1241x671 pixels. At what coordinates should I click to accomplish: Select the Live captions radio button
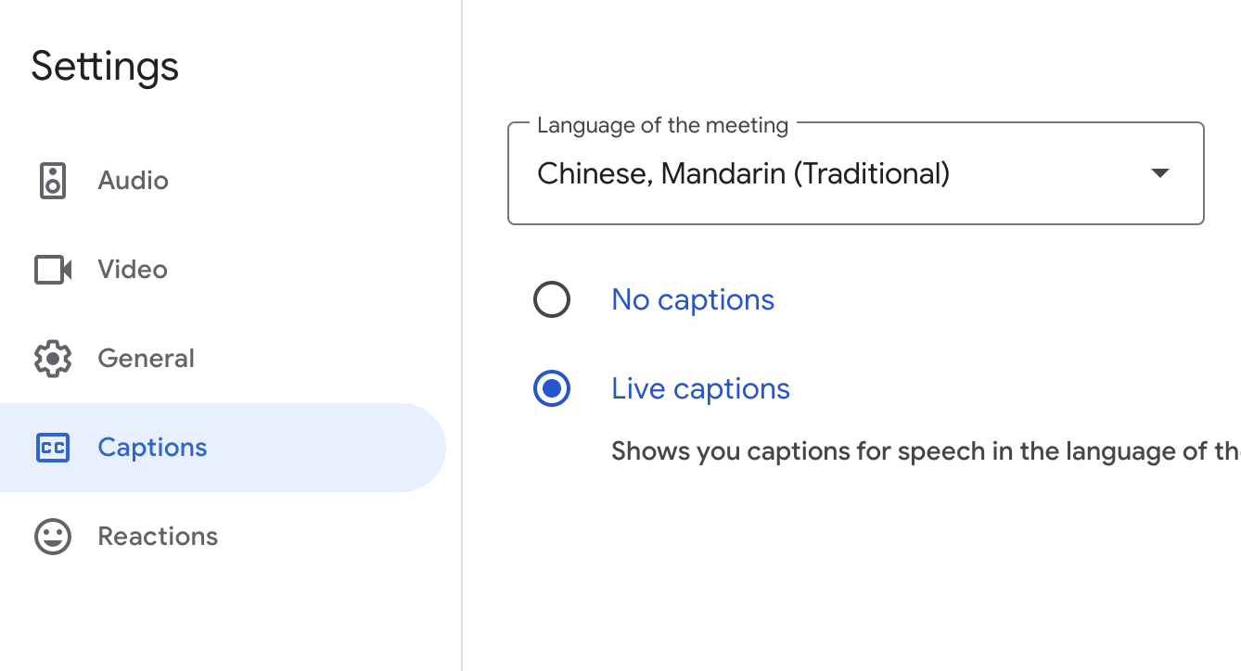552,389
